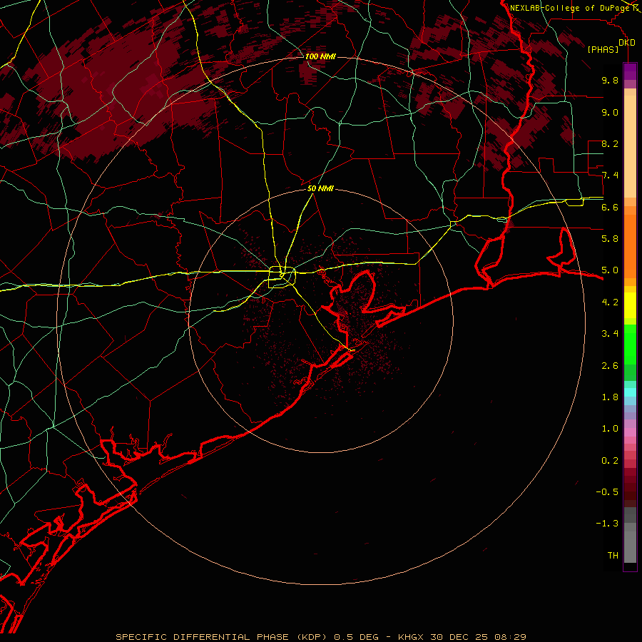
Task: Click the DKD label above the color scale
Action: (627, 43)
